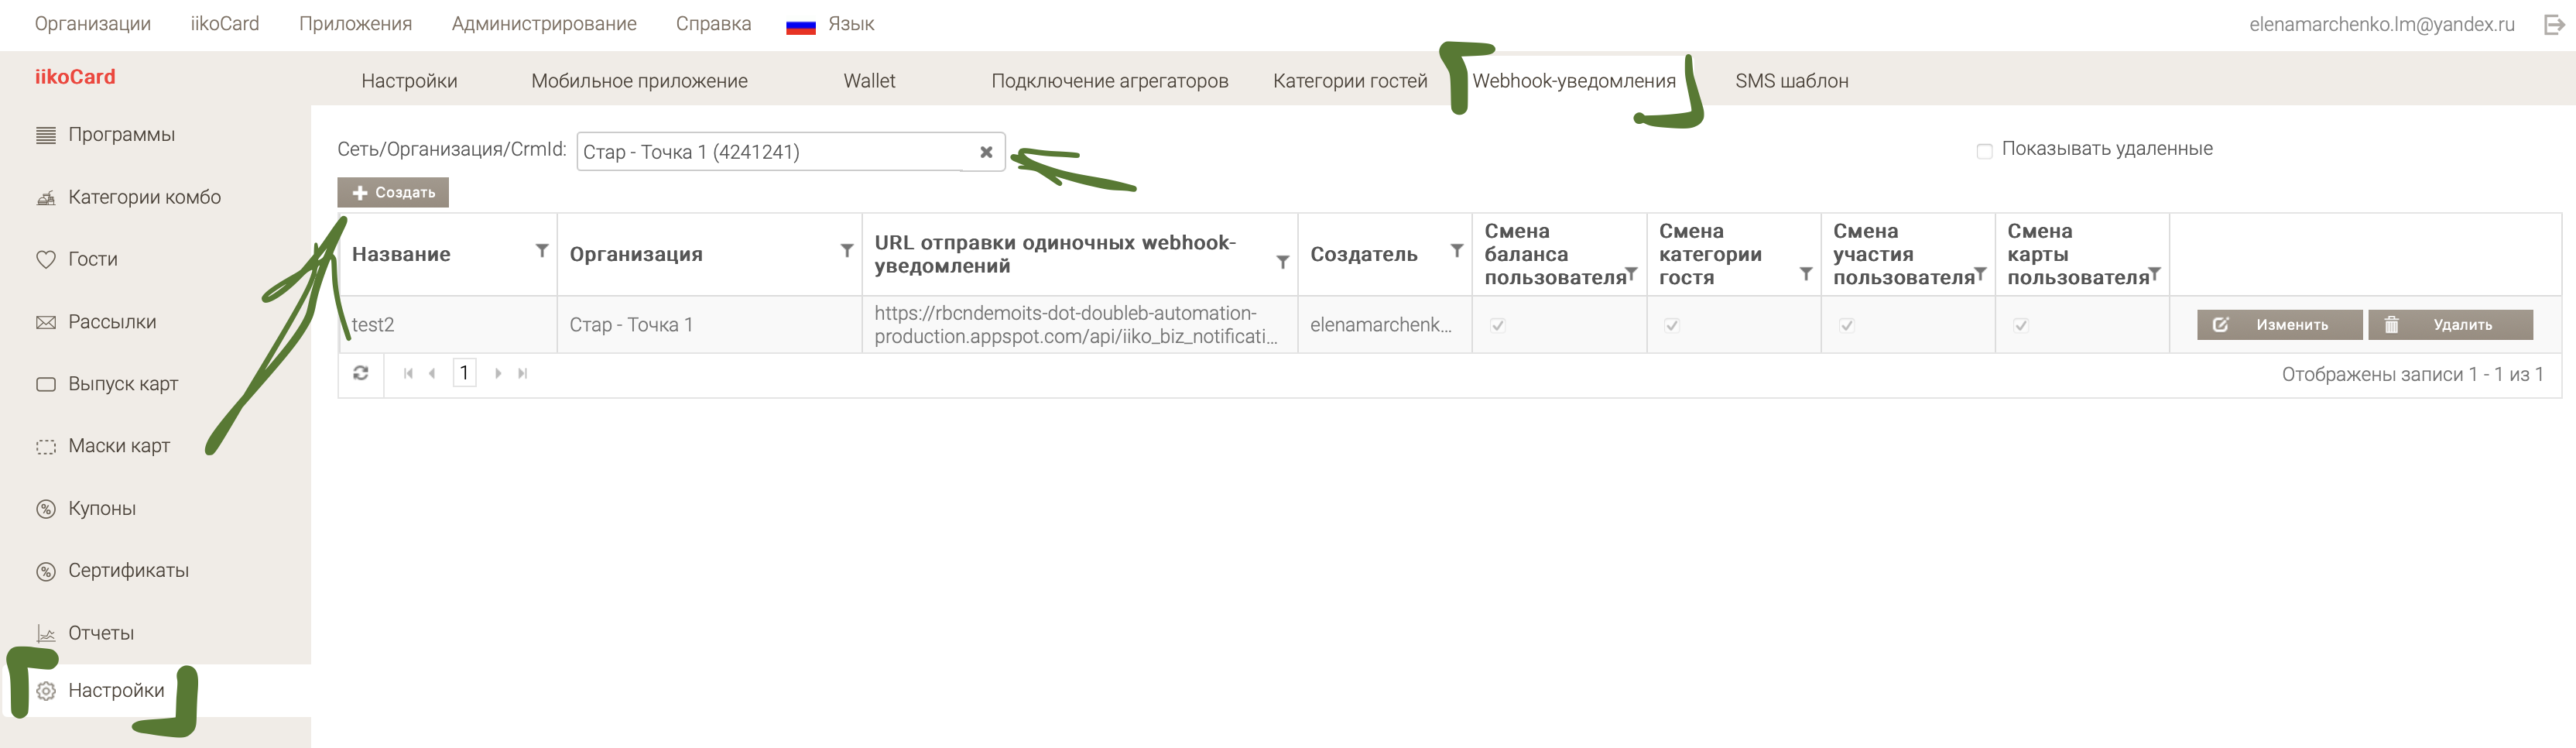2576x748 pixels.
Task: Toggle Смена карты пользователя checkbox for test2
Action: point(2020,325)
